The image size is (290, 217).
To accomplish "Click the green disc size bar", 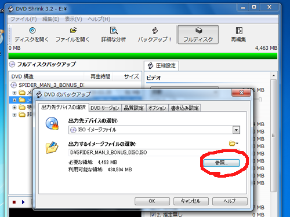I will (x=143, y=56).
